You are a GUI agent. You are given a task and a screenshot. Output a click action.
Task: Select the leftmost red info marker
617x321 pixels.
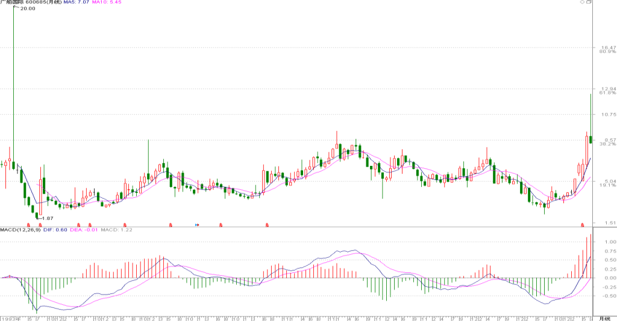[28, 225]
